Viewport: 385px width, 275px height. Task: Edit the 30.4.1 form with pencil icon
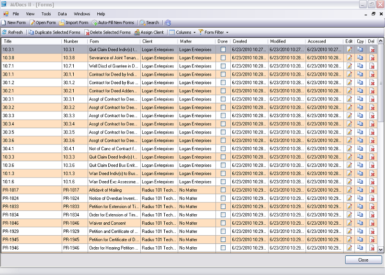349,149
